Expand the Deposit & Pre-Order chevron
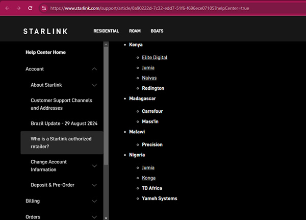Viewport: 306px width, 220px height. tap(94, 185)
